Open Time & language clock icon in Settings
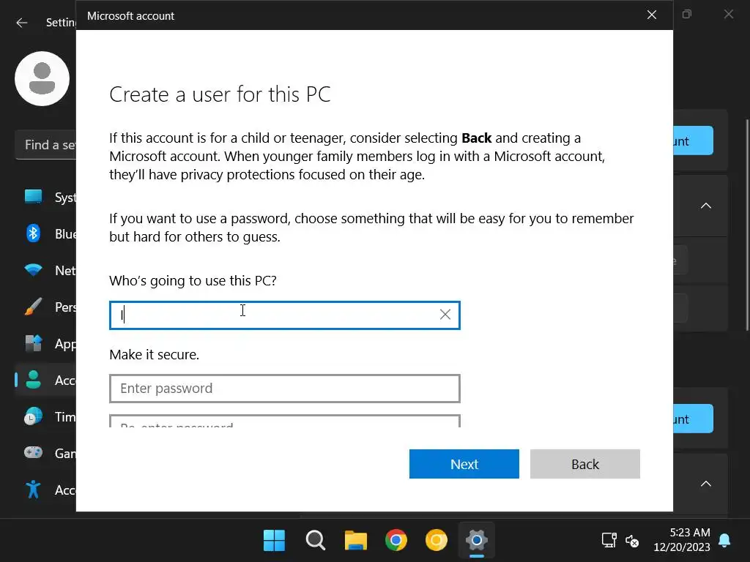The image size is (750, 562). (x=33, y=416)
